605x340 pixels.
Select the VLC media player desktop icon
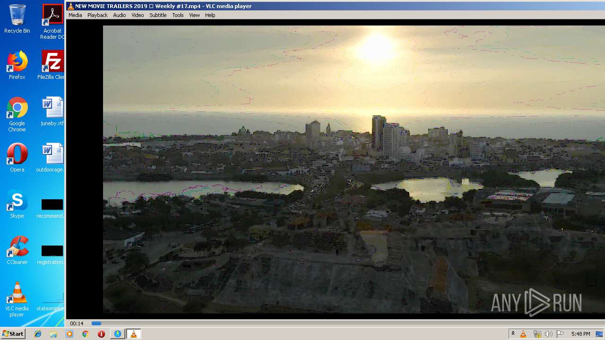17,299
